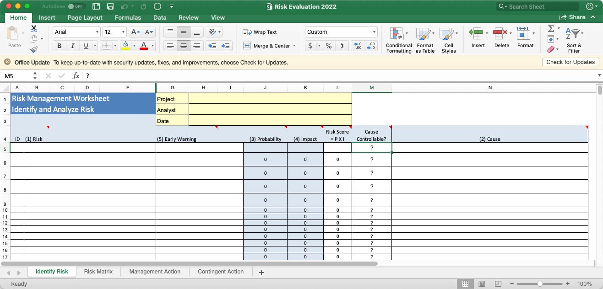Activate the Format Painter brush
Screen dimensions: 603x289
pyautogui.click(x=34, y=49)
